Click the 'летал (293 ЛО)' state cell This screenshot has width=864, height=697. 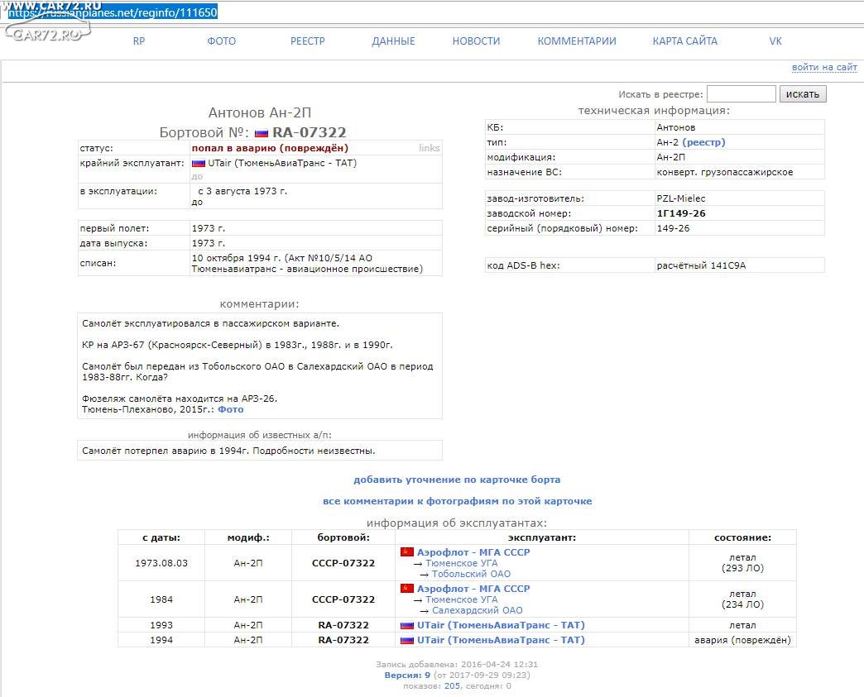pos(743,563)
